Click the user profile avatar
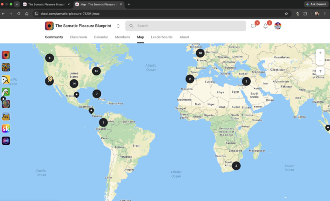The height and width of the screenshot is (201, 330). coord(278,26)
